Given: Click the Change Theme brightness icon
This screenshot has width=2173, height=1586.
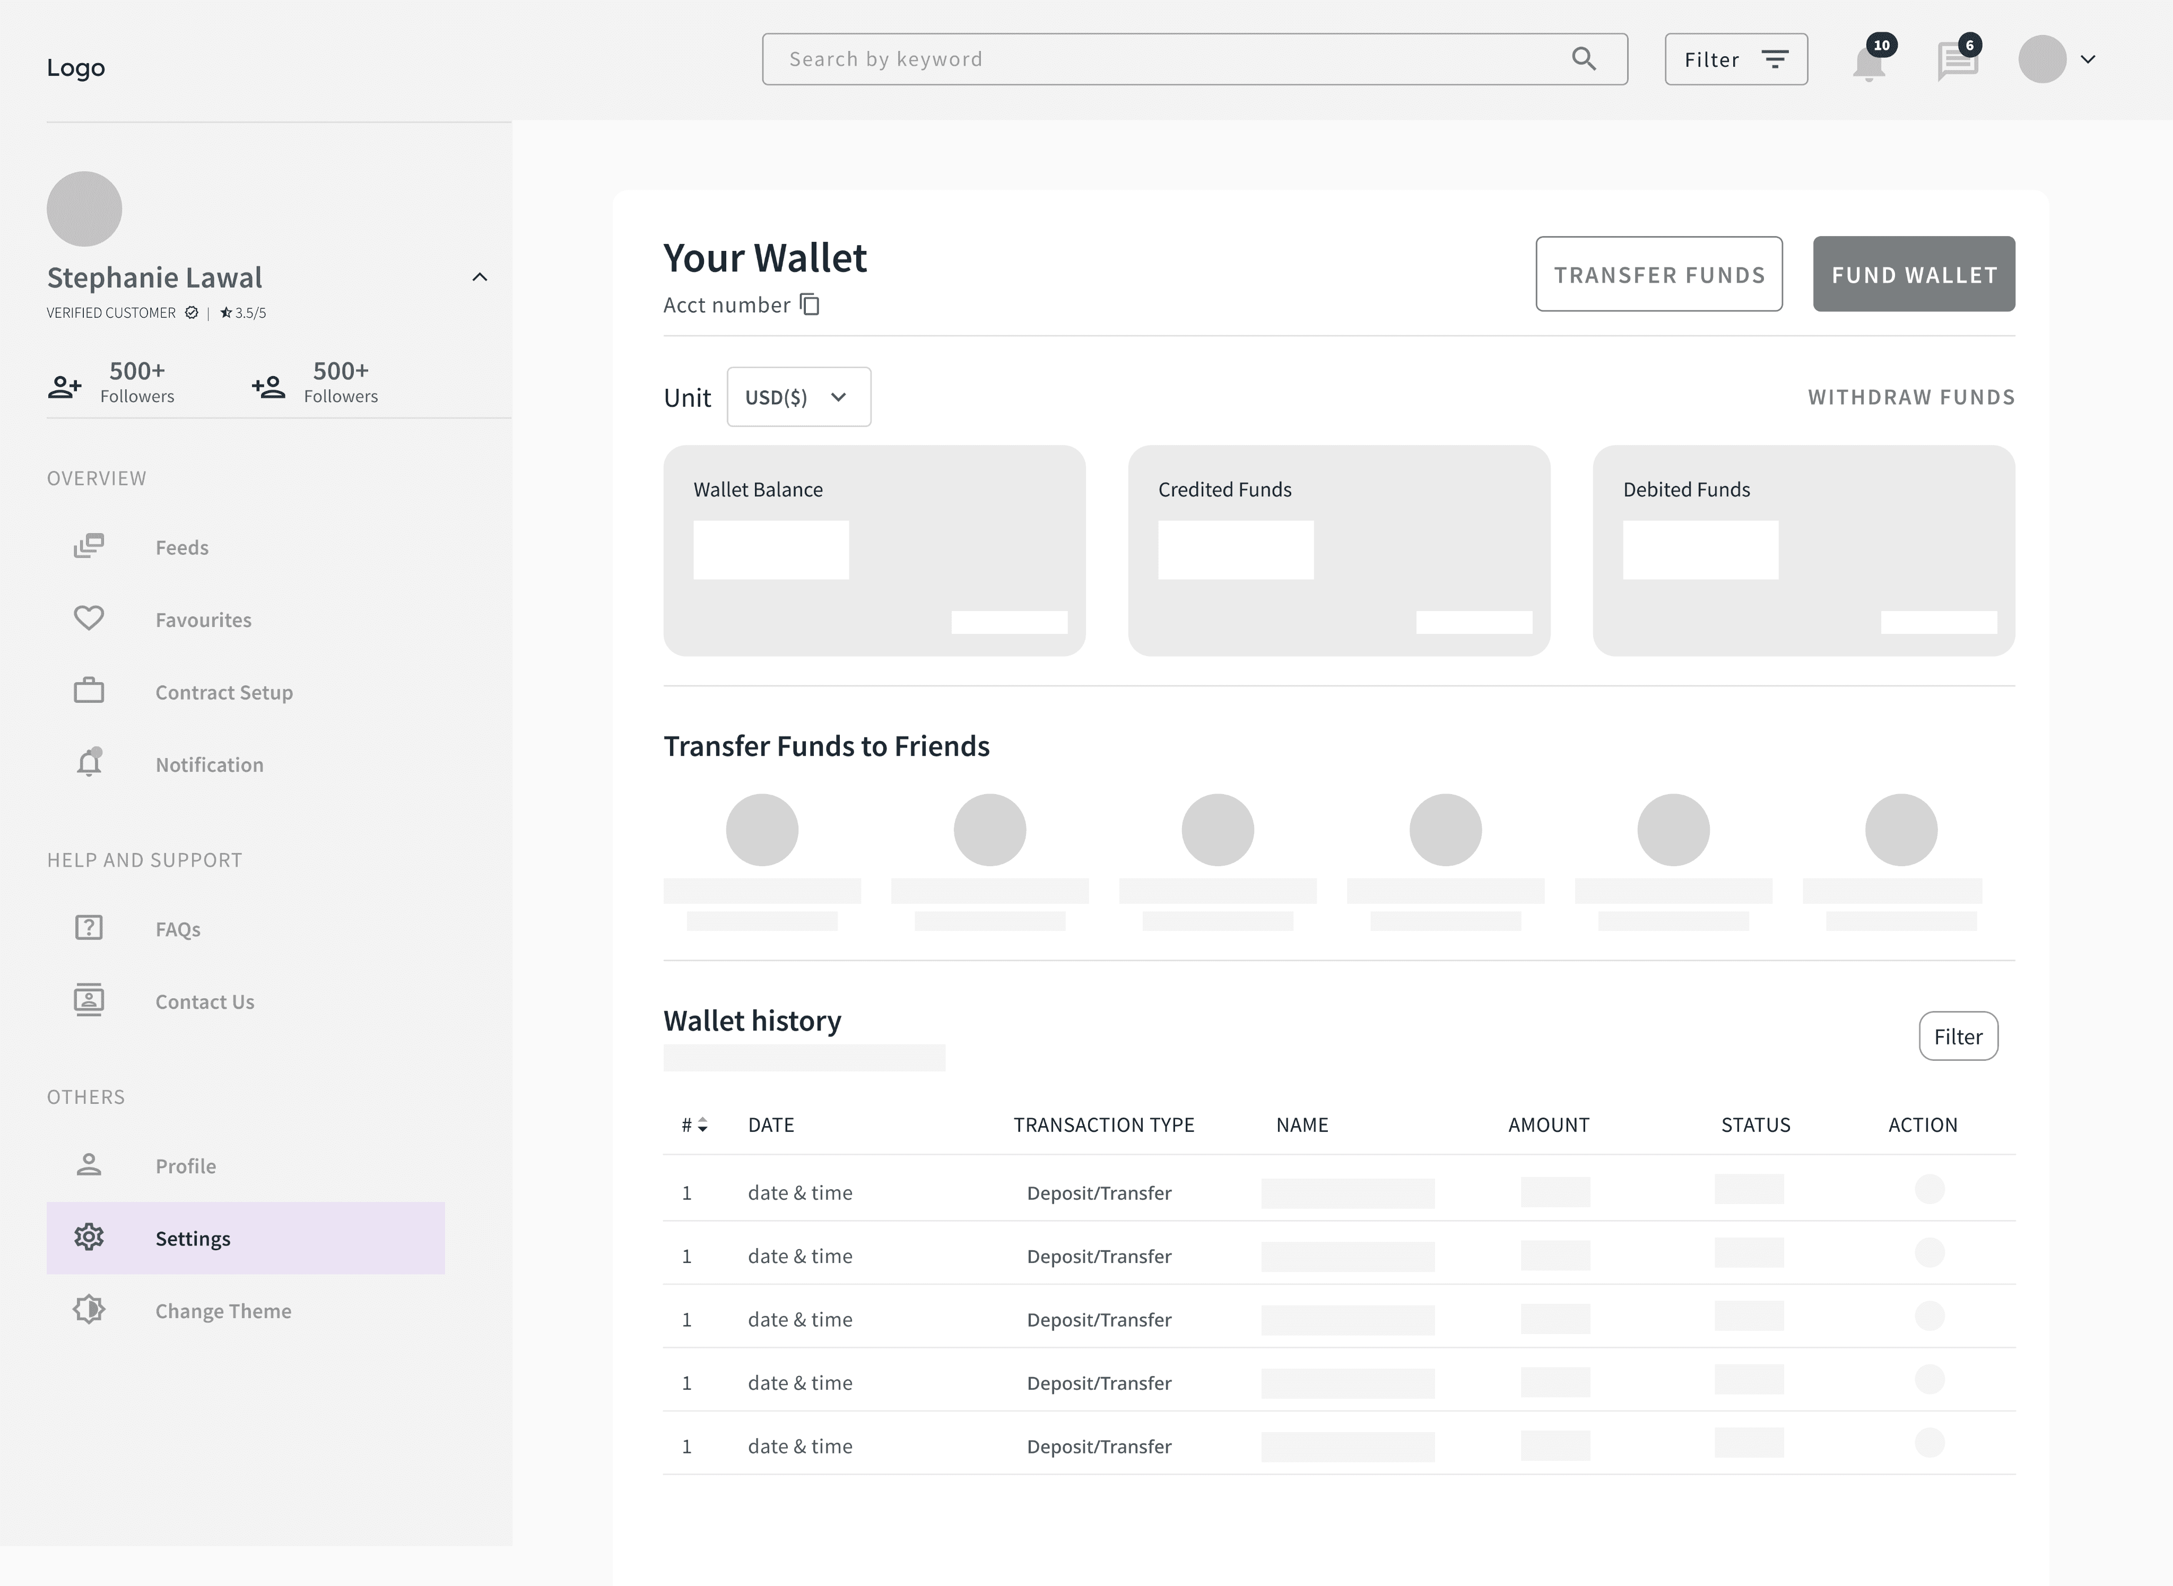Looking at the screenshot, I should click(89, 1310).
